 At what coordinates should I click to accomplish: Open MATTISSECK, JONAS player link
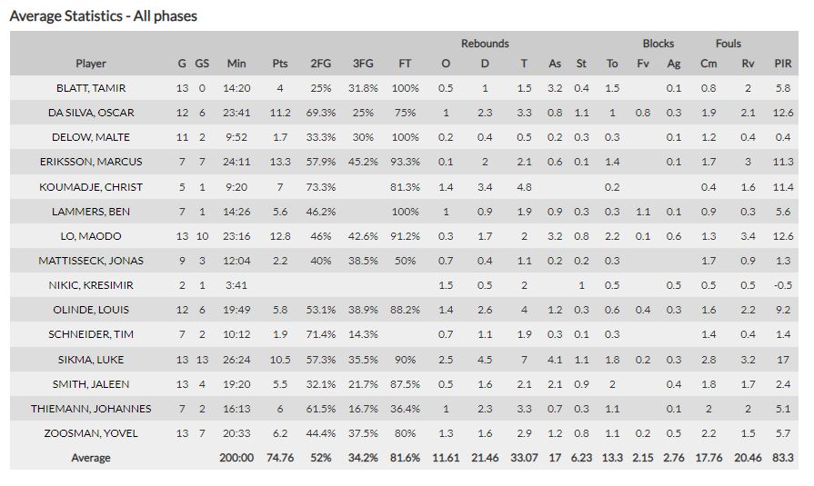pyautogui.click(x=91, y=261)
